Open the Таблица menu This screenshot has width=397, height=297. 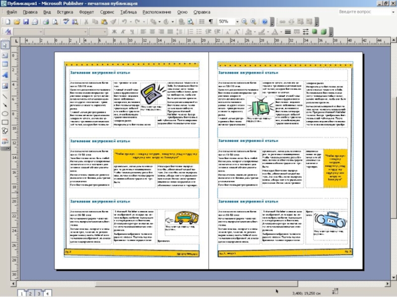[129, 12]
